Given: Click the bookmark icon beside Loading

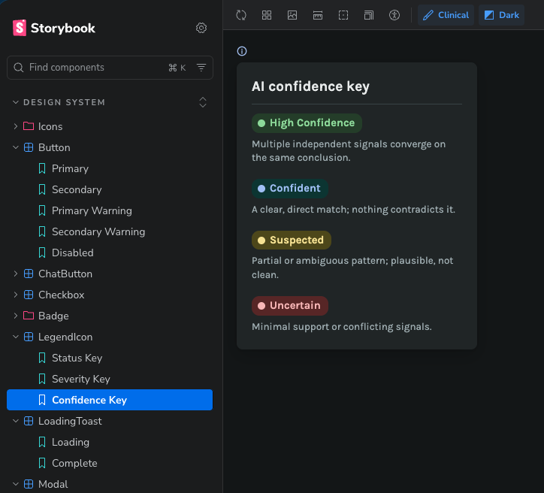Looking at the screenshot, I should click(42, 443).
